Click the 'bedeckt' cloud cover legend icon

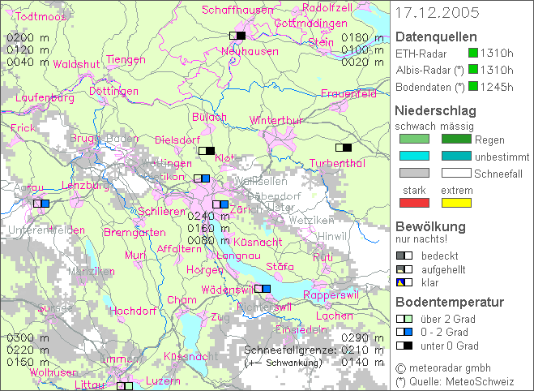click(x=404, y=256)
